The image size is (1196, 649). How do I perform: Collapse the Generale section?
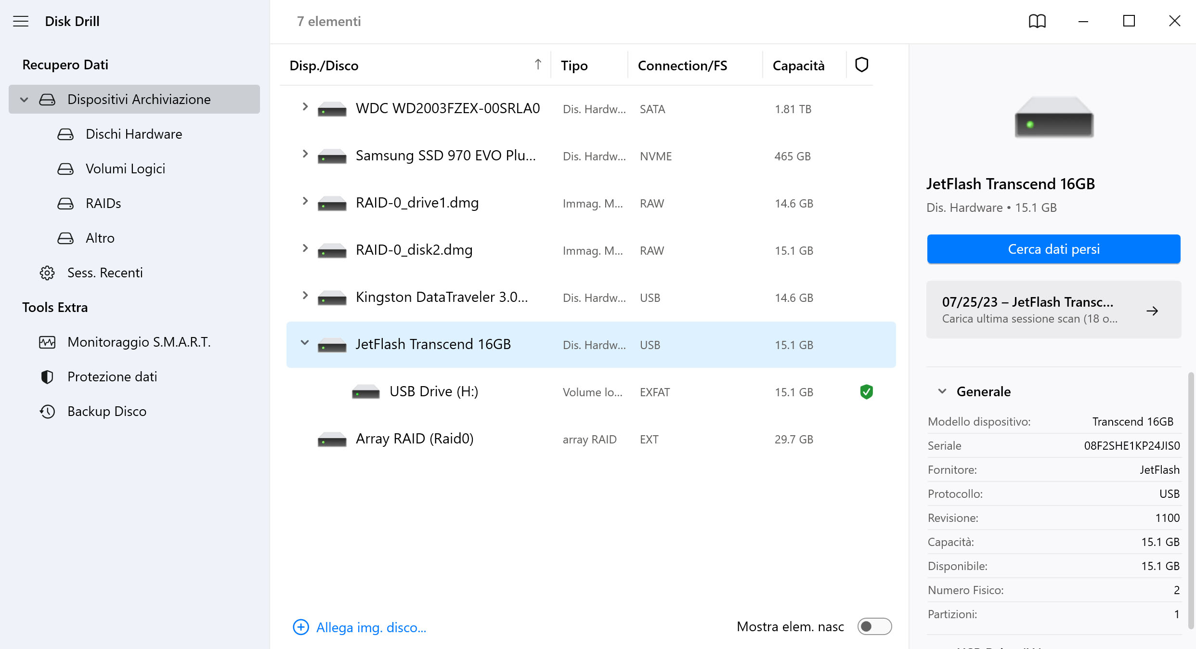[943, 391]
